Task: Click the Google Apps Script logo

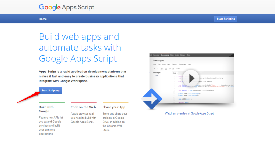Action: click(x=67, y=7)
